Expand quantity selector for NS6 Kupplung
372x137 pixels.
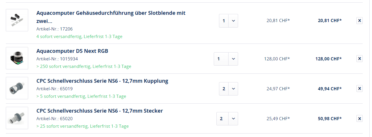tap(233, 89)
